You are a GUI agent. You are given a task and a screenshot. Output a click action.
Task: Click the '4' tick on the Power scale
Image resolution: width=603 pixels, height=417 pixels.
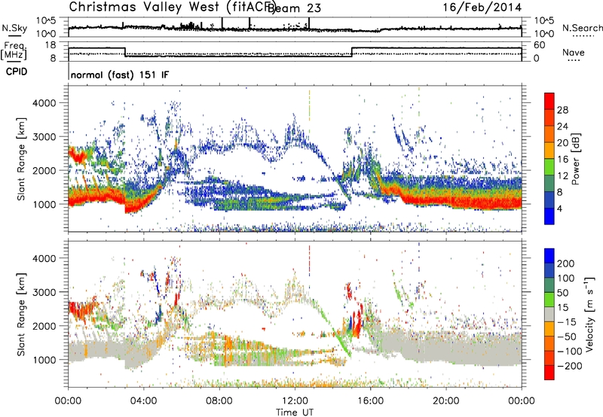559,208
